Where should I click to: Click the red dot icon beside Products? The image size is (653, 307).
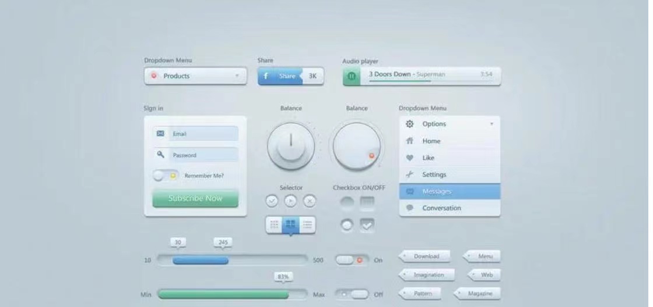[x=154, y=76]
